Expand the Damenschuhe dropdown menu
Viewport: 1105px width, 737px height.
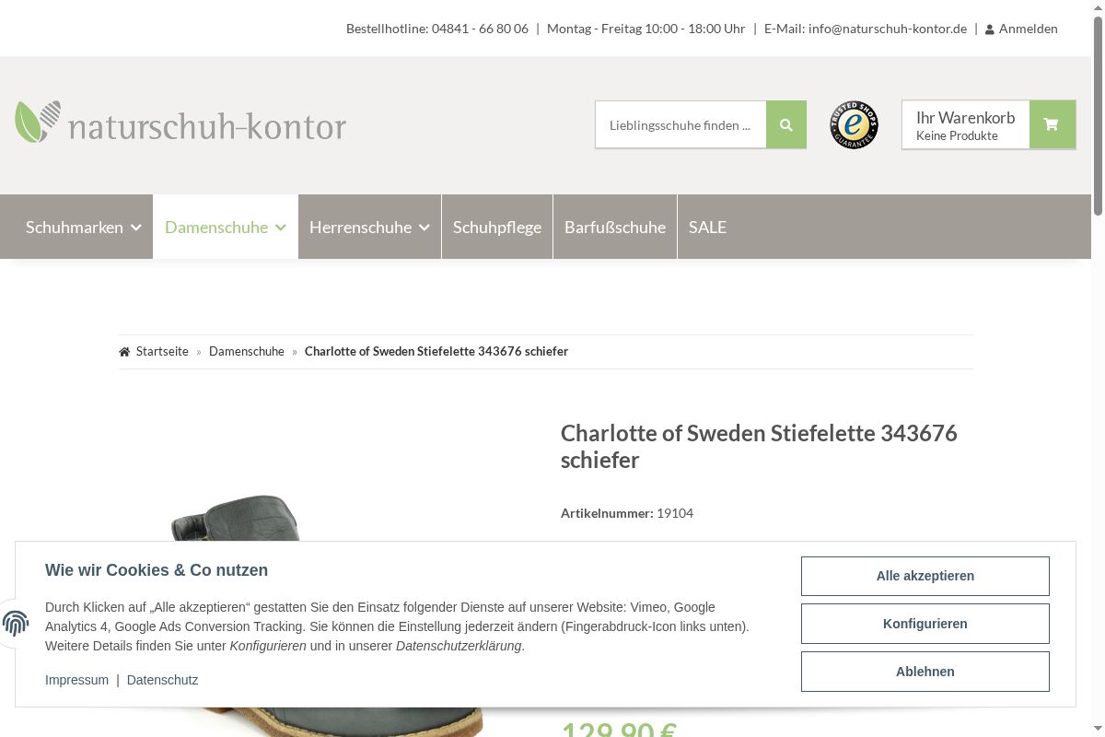[x=226, y=227]
